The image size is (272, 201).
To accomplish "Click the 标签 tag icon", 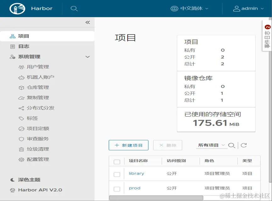I will [x=21, y=118].
